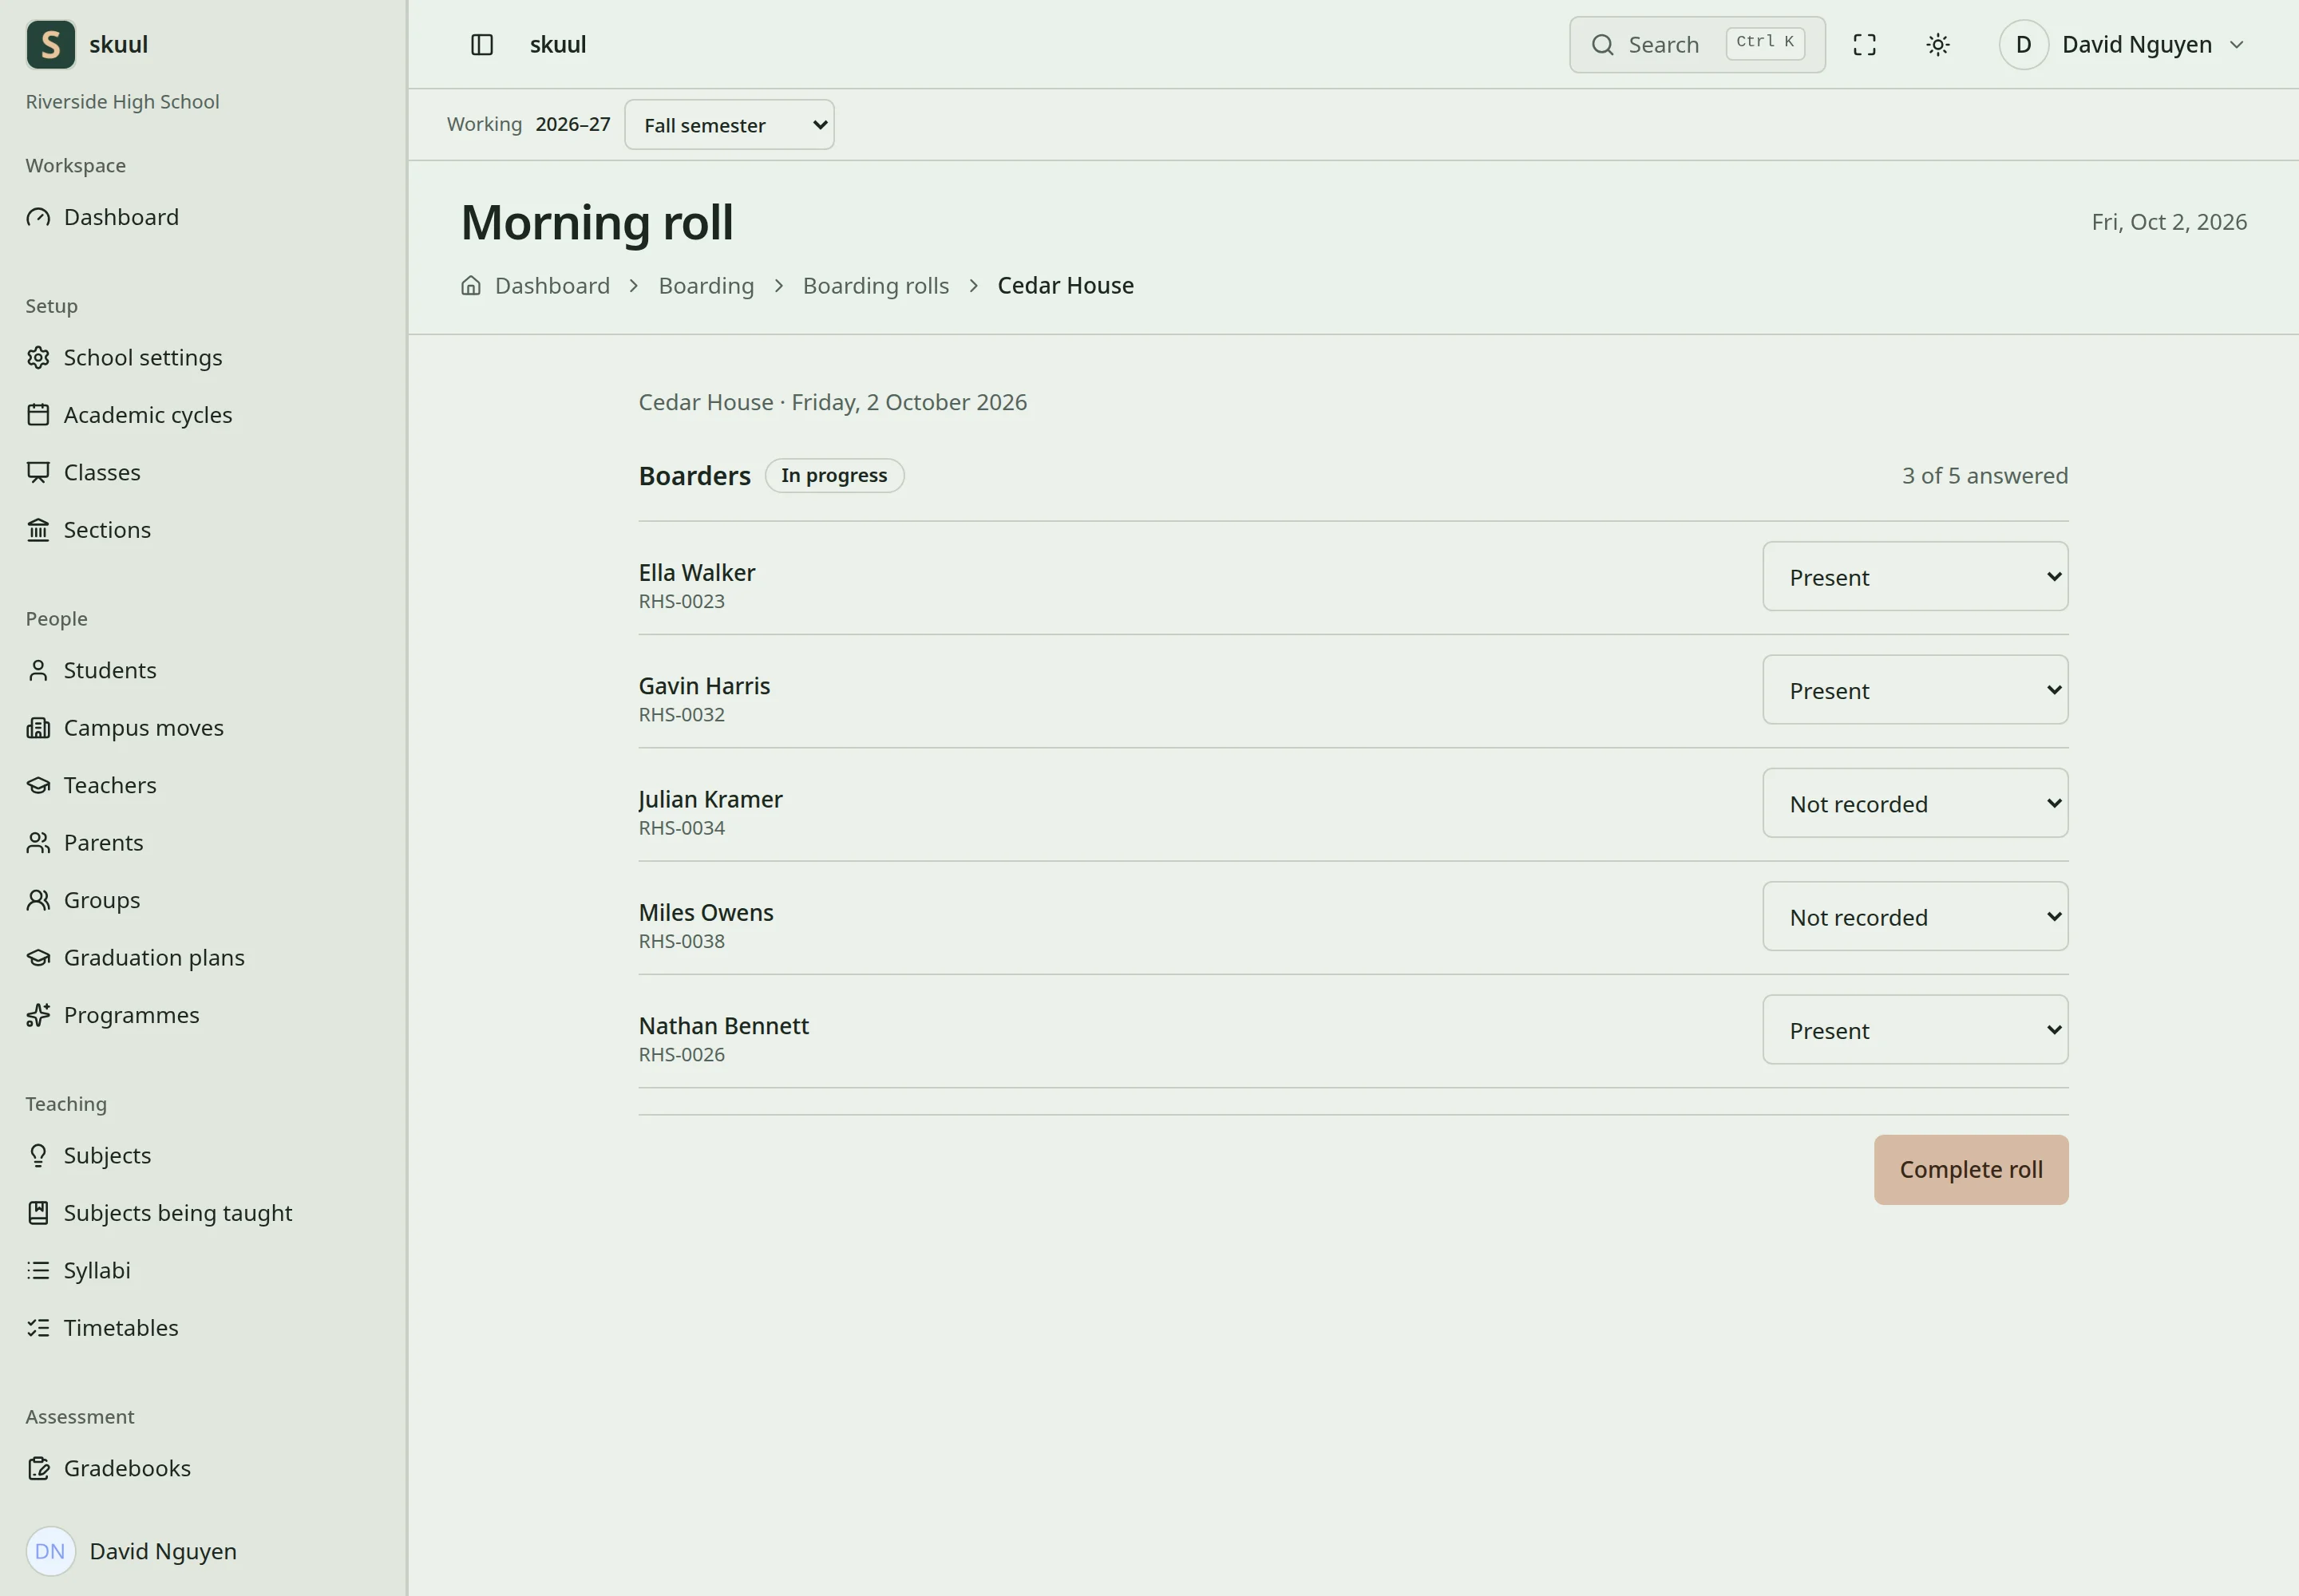Go to Boarding breadcrumb link
This screenshot has width=2299, height=1596.
(x=706, y=285)
